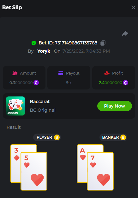Copy the Bet ID with the copy icon
The height and width of the screenshot is (198, 138).
(x=103, y=43)
